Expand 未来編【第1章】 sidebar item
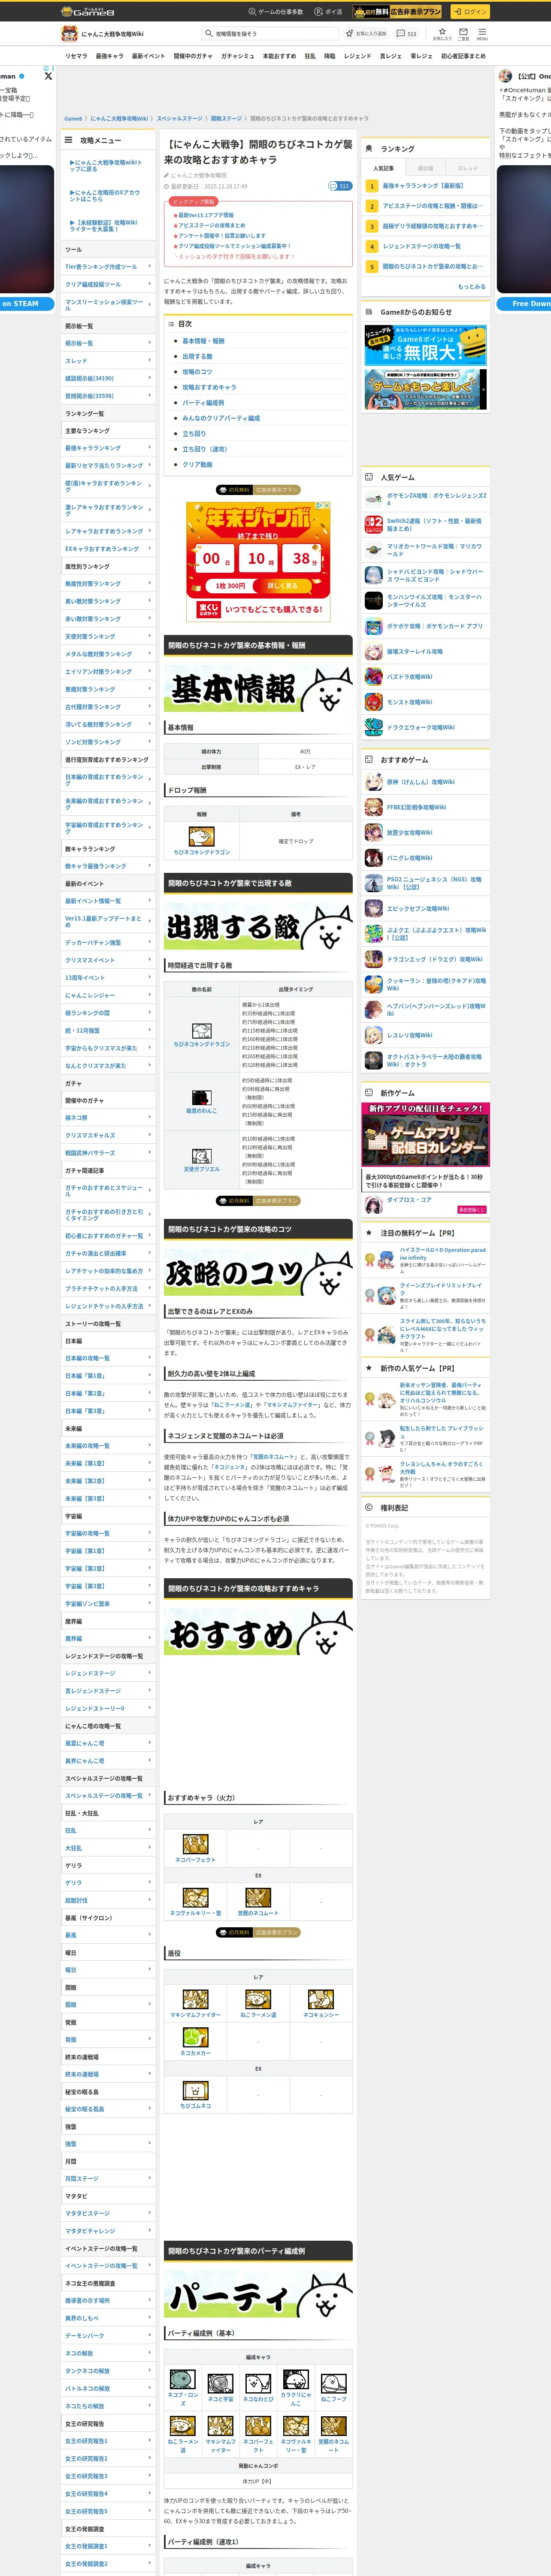 coord(108,1463)
